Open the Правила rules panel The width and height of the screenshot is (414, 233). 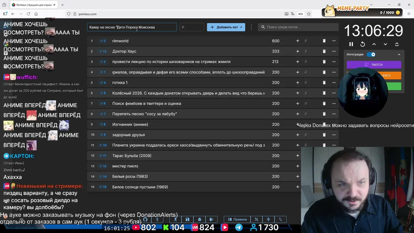tap(237, 219)
